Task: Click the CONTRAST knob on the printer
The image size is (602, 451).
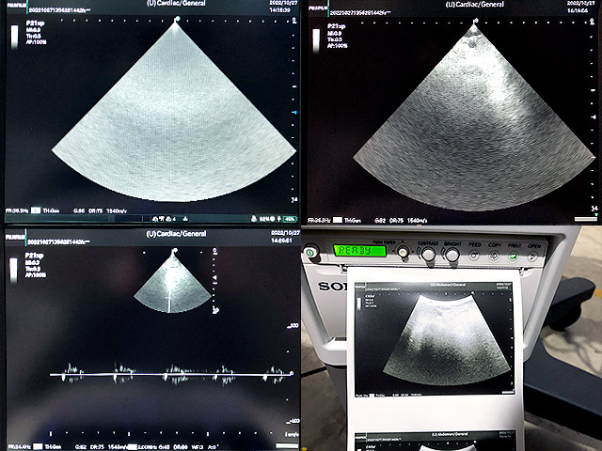Action: 428,254
